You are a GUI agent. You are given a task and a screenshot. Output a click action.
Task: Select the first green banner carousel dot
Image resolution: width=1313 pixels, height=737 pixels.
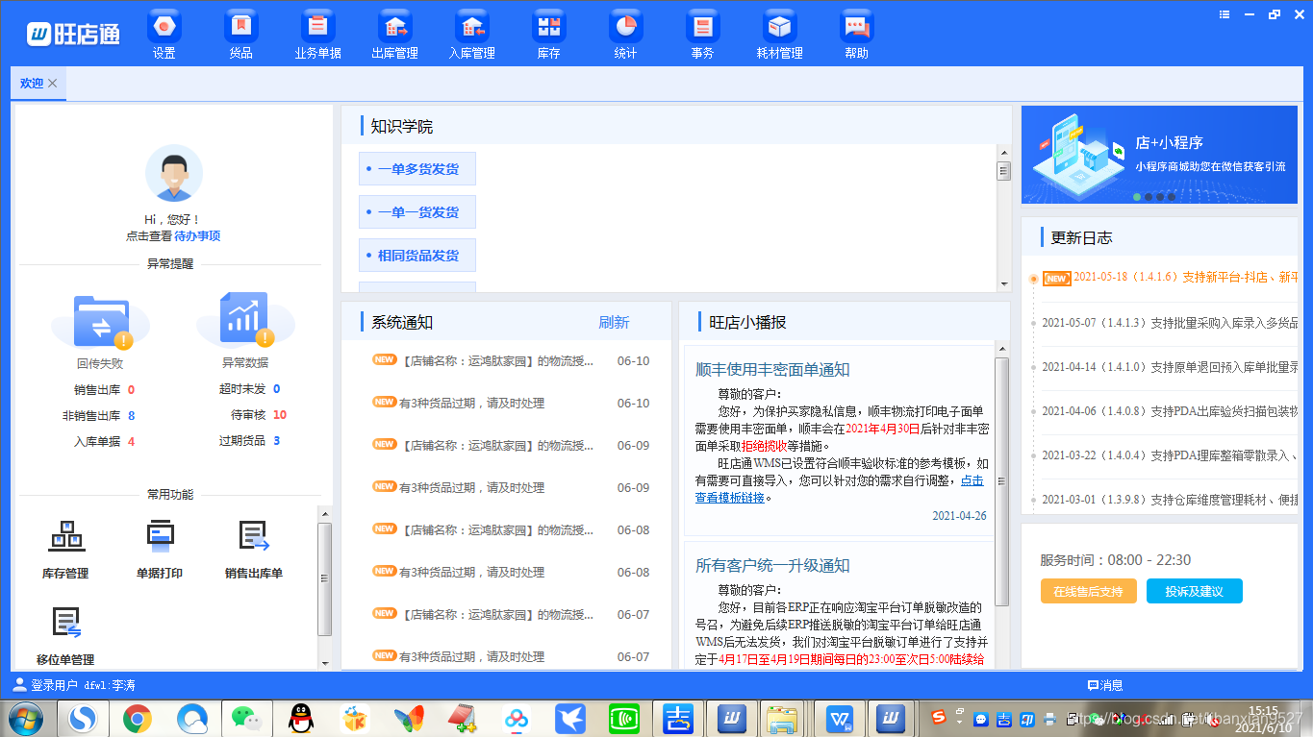(x=1137, y=196)
